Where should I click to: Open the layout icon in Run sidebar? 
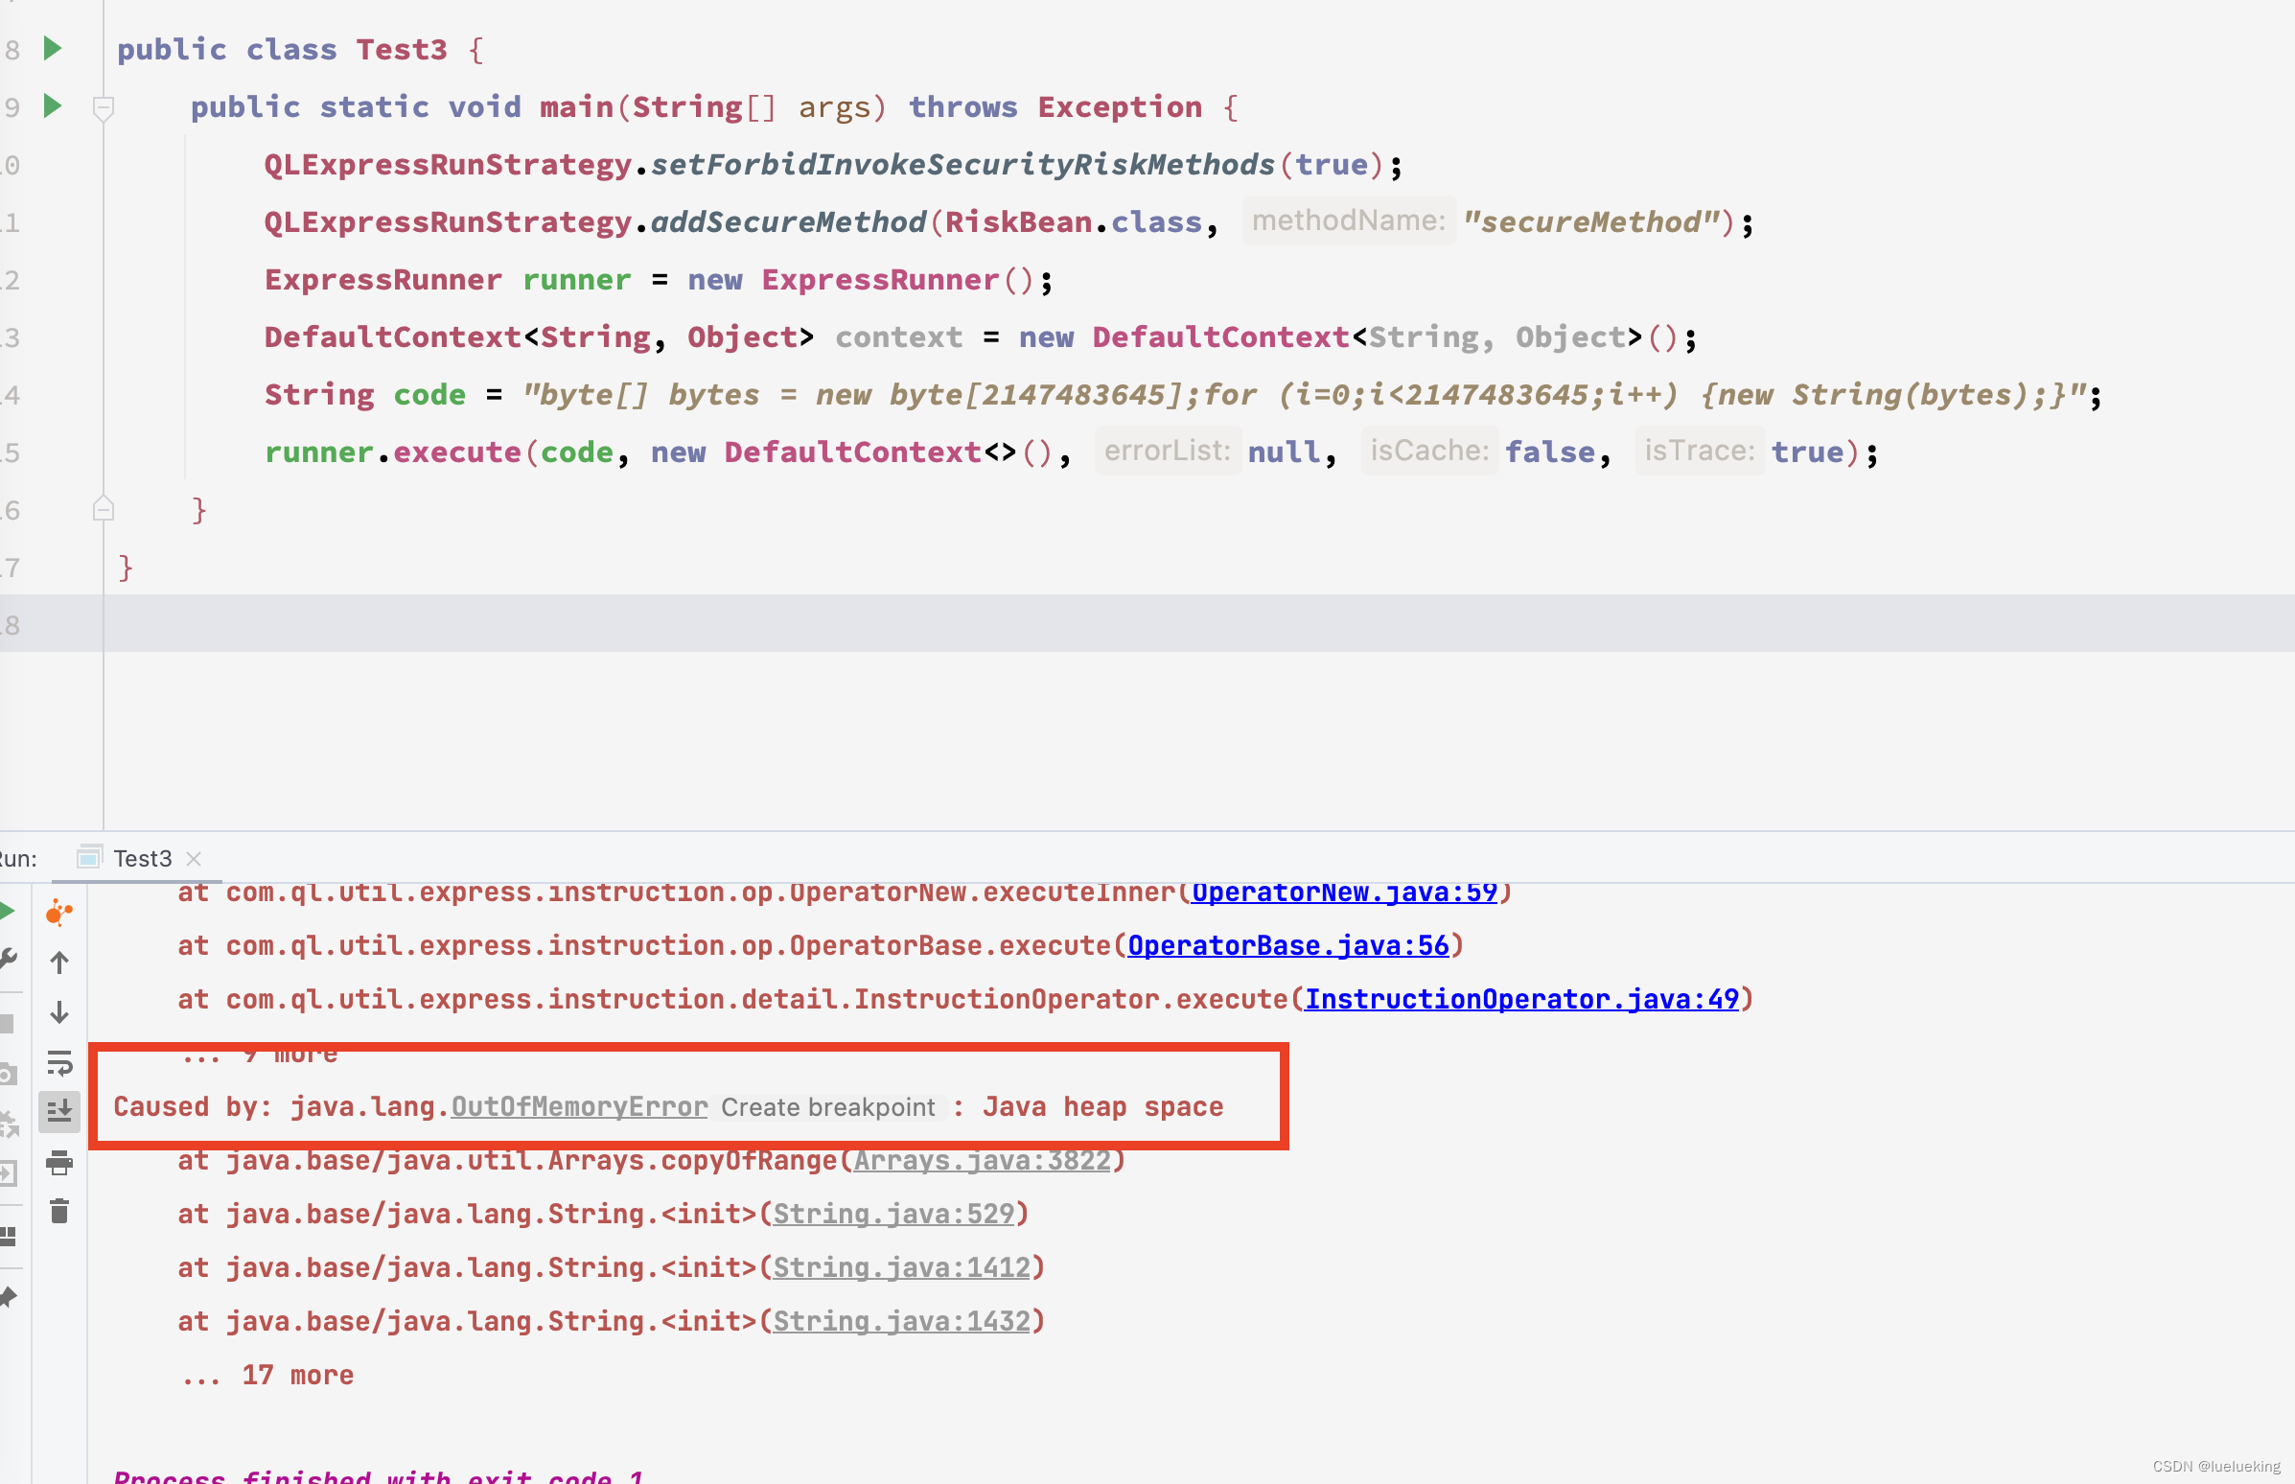(x=8, y=1236)
